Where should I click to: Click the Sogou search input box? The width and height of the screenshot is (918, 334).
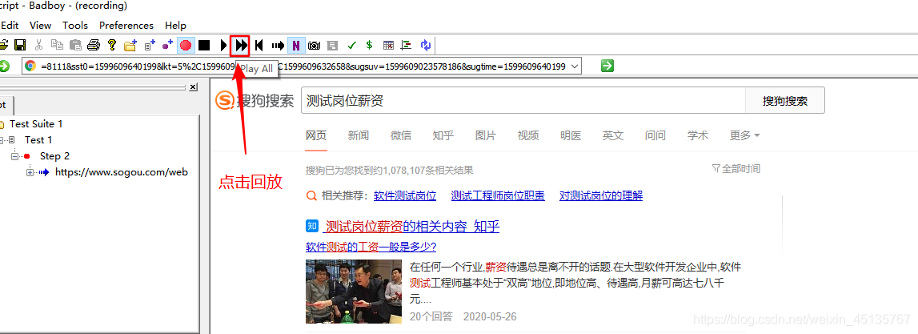tap(523, 101)
